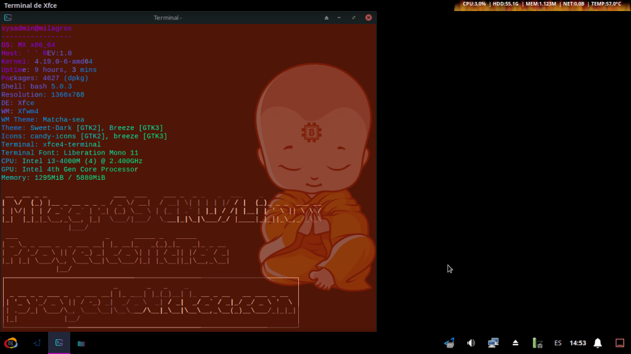Click the eject removable media icon
This screenshot has width=631, height=354.
[x=516, y=343]
